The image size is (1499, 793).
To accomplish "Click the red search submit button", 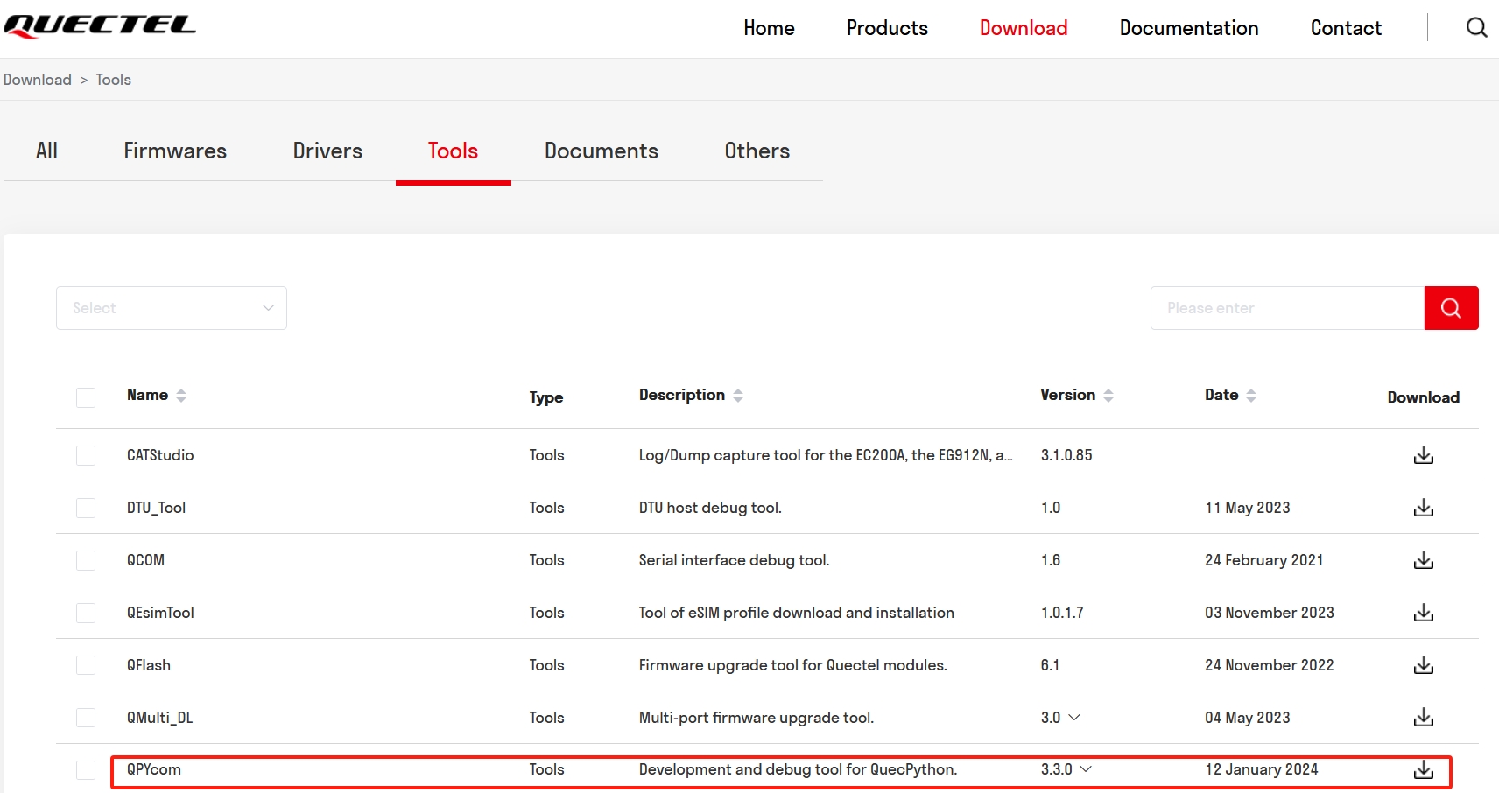I will pos(1451,308).
